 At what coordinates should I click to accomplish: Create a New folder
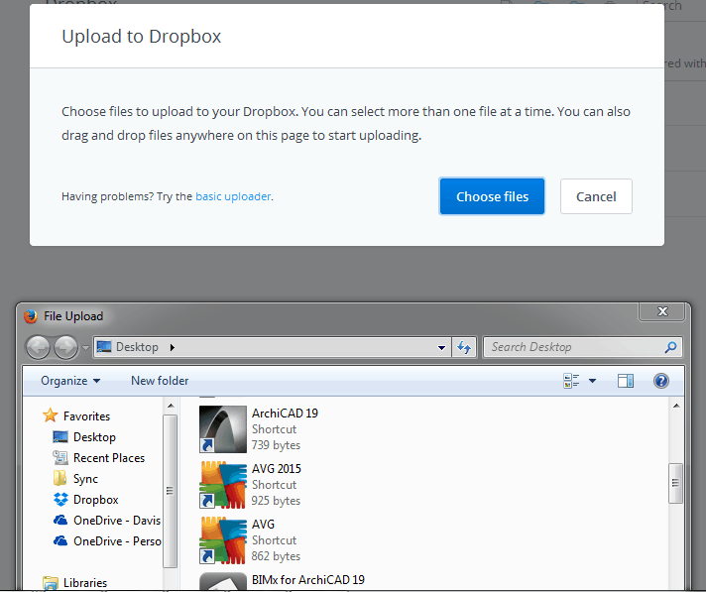[160, 381]
